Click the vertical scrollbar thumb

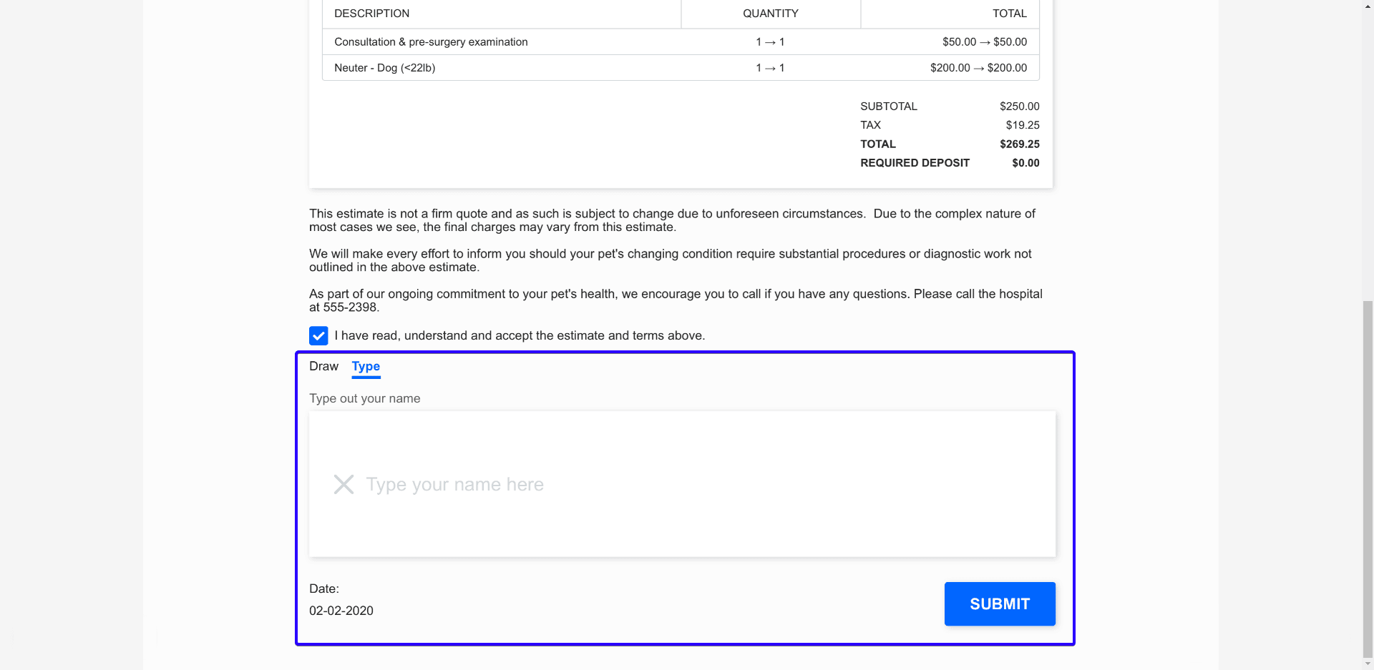1368,479
